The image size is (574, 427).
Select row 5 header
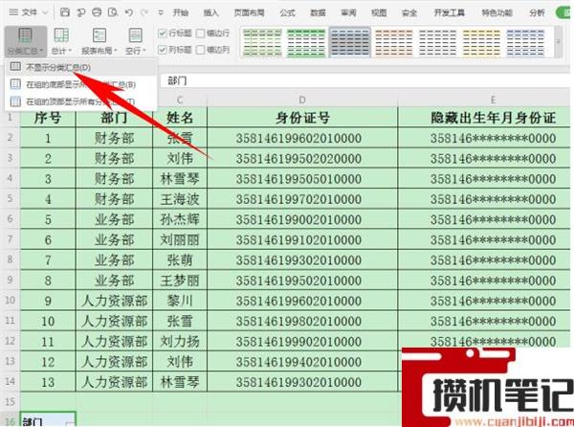tap(10, 199)
